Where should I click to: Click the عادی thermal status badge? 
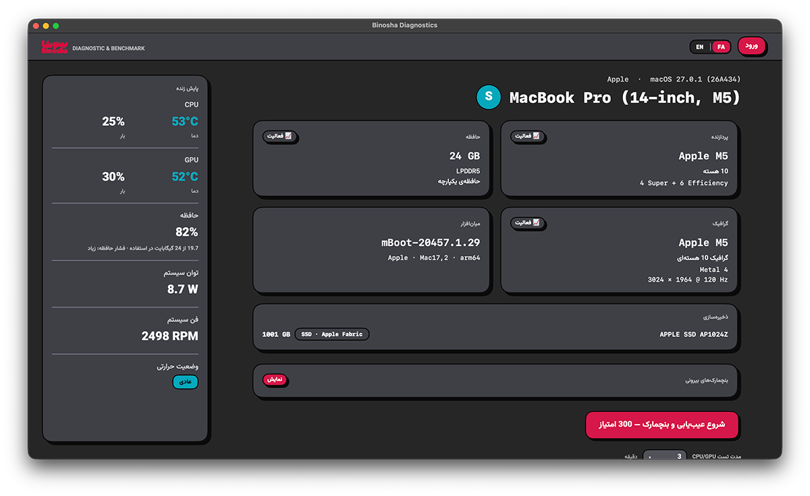(186, 381)
